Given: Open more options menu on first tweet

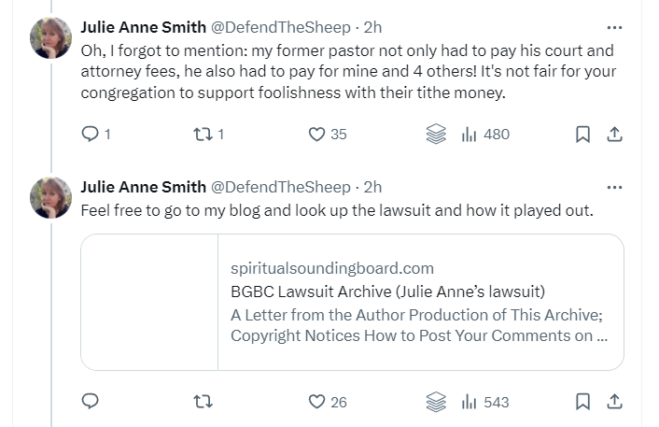Looking at the screenshot, I should pos(614,28).
